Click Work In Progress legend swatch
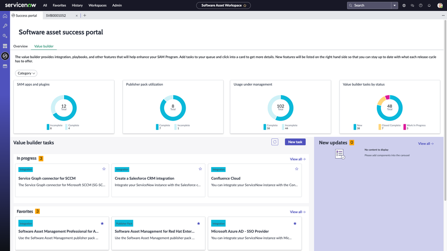Viewport: 447px width, 251px height. point(404,127)
